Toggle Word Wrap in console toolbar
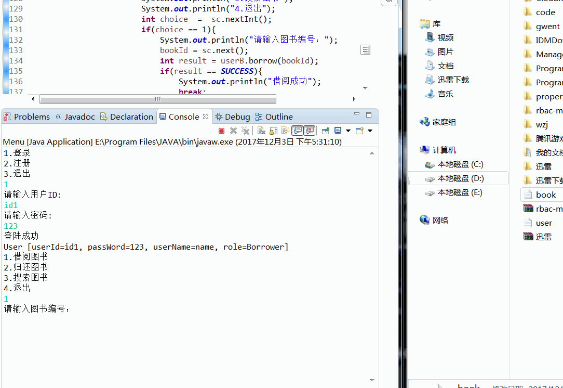This screenshot has height=388, width=563. point(285,131)
